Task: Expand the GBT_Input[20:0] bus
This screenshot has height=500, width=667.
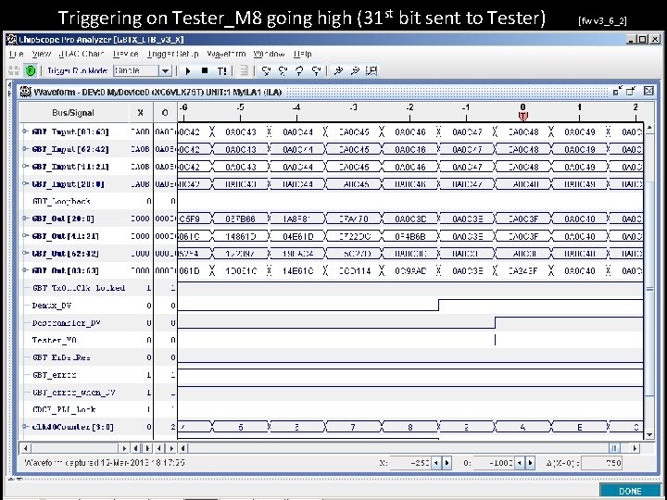Action: click(25, 184)
